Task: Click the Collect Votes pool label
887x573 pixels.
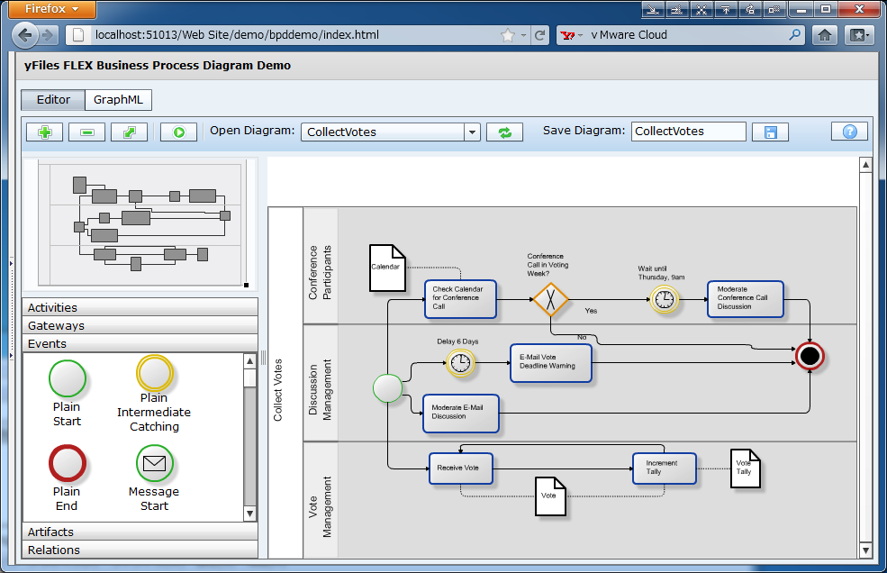Action: (277, 390)
